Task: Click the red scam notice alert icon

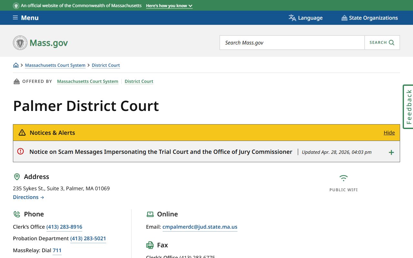Action: point(21,151)
